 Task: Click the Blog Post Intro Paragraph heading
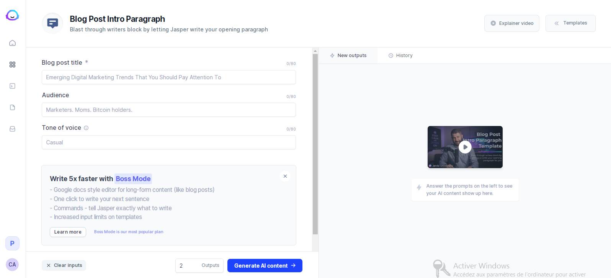click(118, 19)
